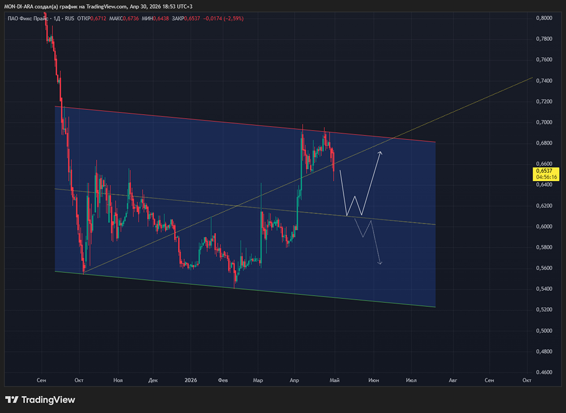The image size is (566, 413).
Task: Click the −0,0174 (−2,59%) change value
Action: click(x=224, y=19)
